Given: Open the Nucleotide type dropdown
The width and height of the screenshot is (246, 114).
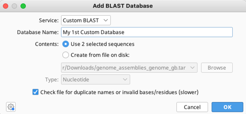Looking at the screenshot, I should tap(96, 79).
